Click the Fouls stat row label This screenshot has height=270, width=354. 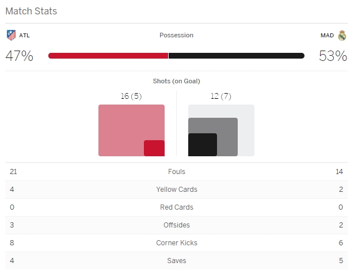[176, 172]
